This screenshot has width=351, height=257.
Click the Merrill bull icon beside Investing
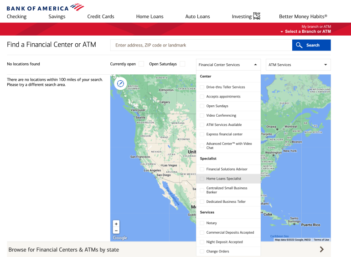tap(257, 16)
